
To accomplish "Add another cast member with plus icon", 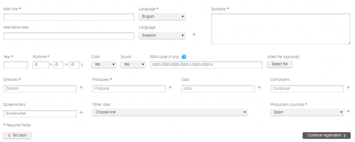I will coord(259,88).
